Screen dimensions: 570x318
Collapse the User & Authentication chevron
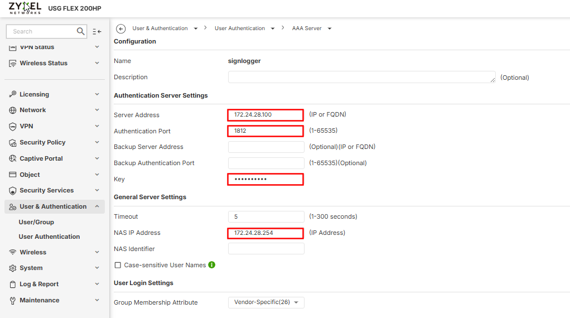tap(97, 206)
